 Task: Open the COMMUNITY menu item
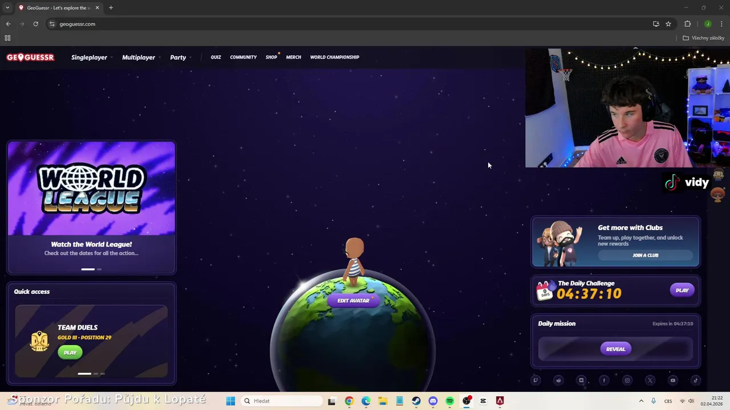(x=244, y=57)
